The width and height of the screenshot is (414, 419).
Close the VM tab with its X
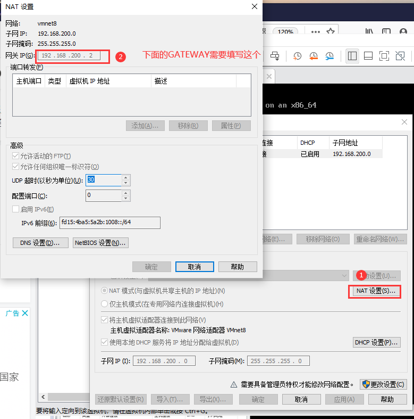coord(269,77)
